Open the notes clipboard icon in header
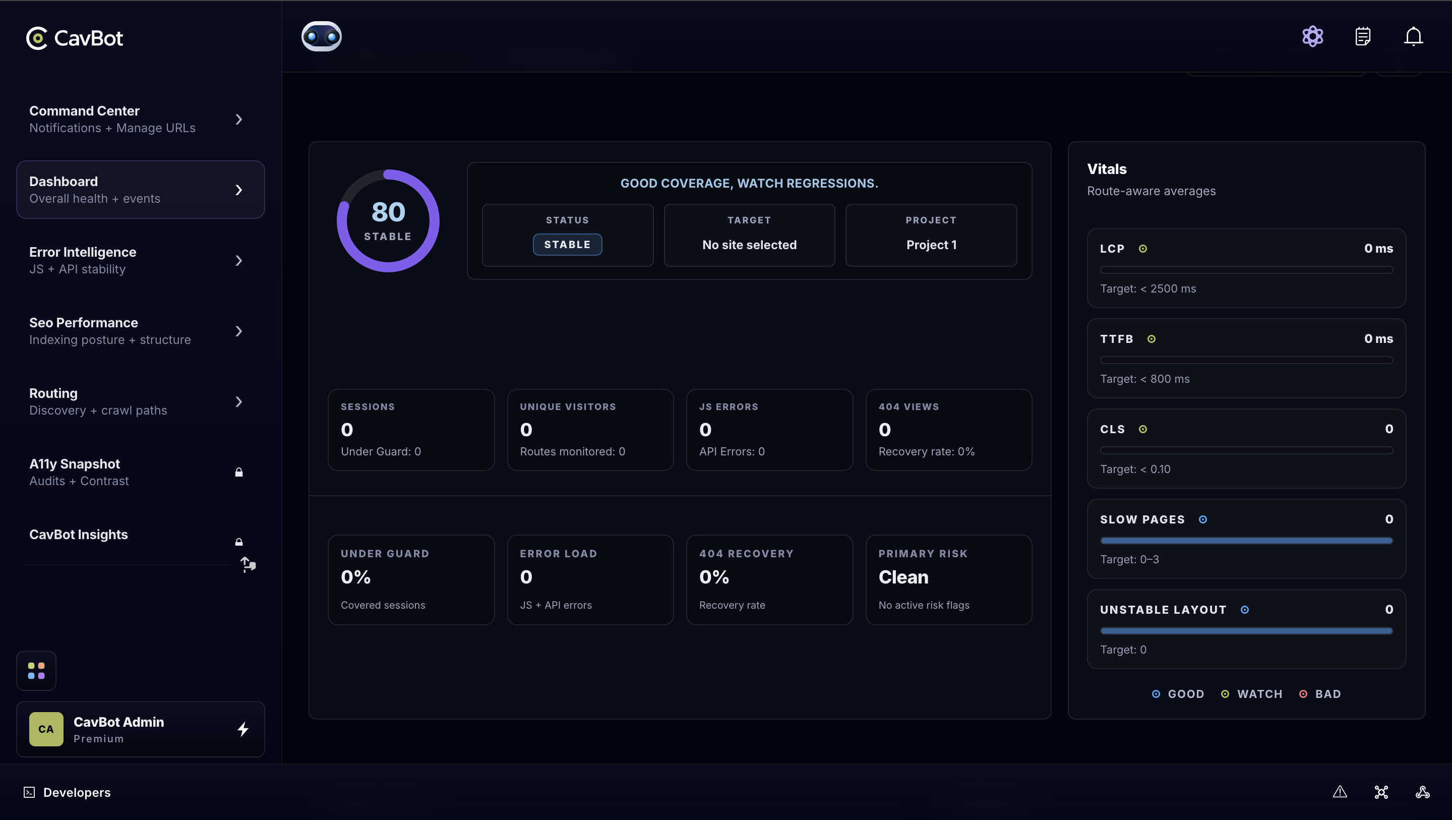Viewport: 1452px width, 820px height. (1362, 37)
